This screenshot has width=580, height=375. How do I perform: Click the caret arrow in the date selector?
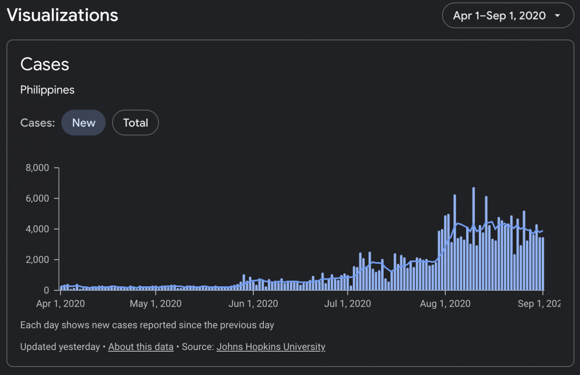pos(557,16)
